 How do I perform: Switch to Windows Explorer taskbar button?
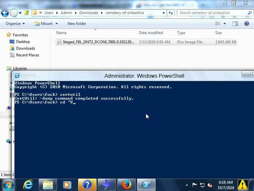coord(48,185)
